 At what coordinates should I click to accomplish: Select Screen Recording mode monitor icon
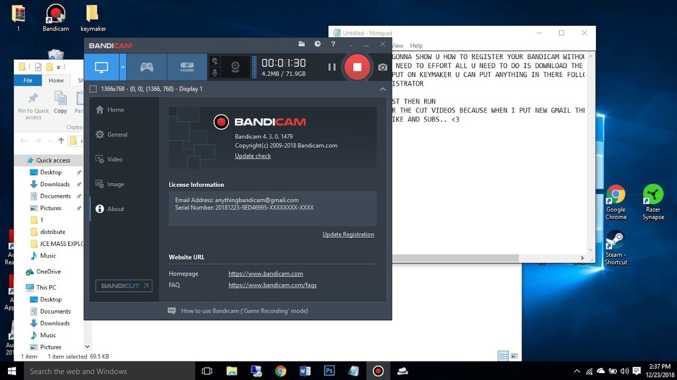pos(101,67)
